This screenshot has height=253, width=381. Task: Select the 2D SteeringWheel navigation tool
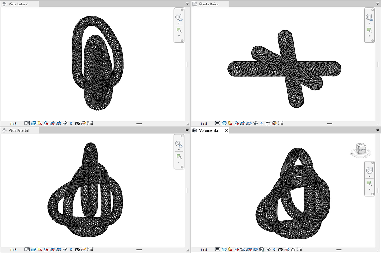[178, 17]
